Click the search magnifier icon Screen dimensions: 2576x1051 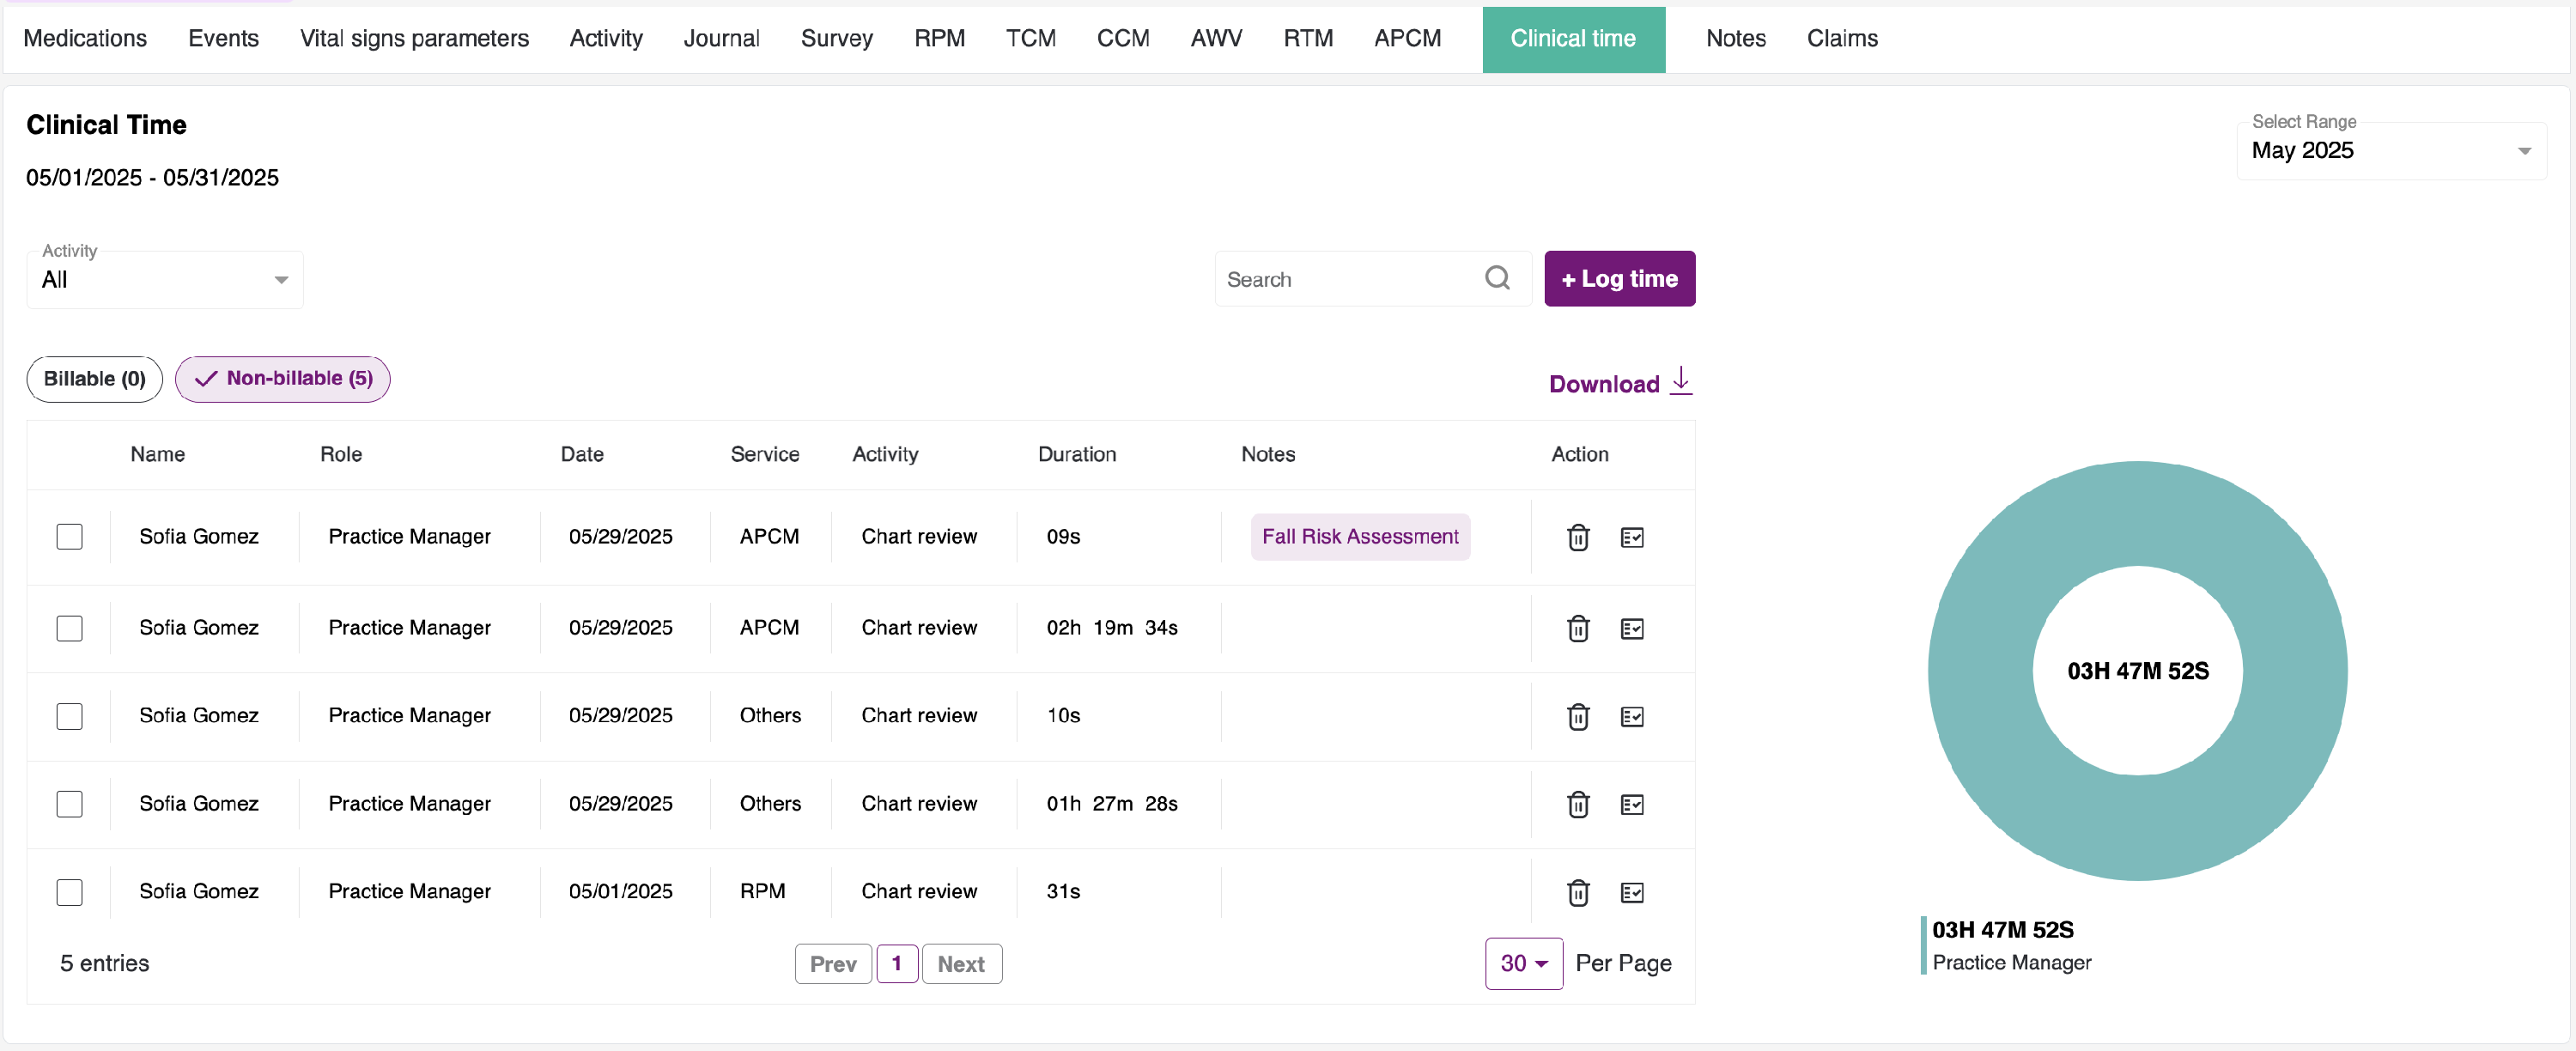(x=1496, y=278)
